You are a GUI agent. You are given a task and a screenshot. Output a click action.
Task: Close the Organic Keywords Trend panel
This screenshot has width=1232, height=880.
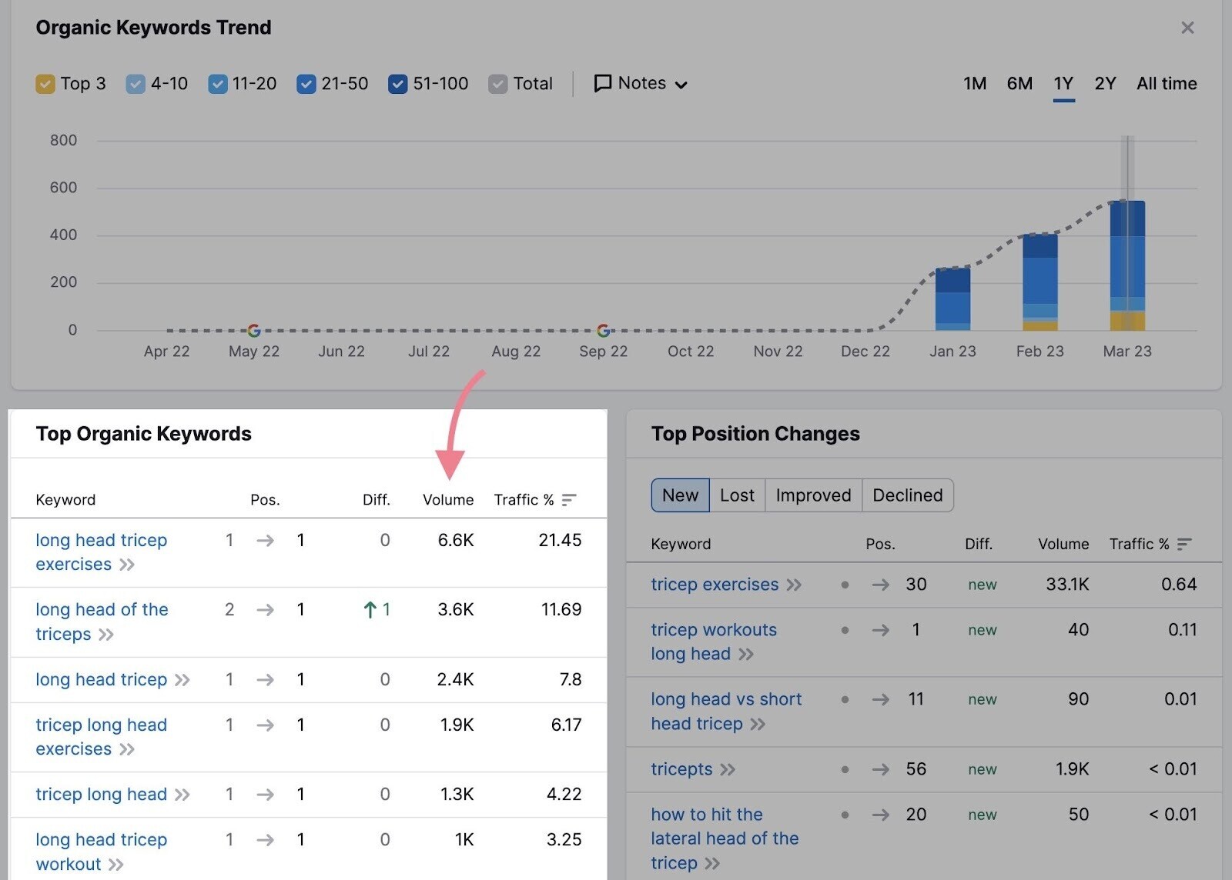point(1188,28)
